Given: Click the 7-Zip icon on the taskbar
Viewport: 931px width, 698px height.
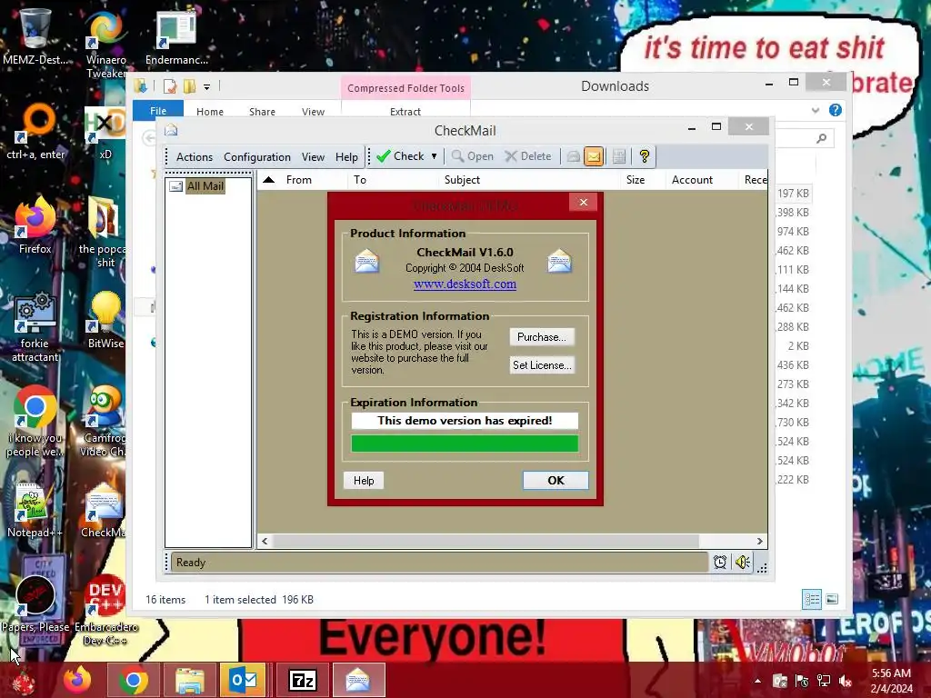Looking at the screenshot, I should click(303, 681).
